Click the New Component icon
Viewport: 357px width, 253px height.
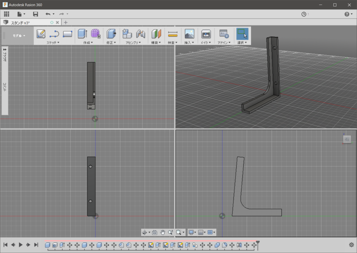click(x=127, y=34)
